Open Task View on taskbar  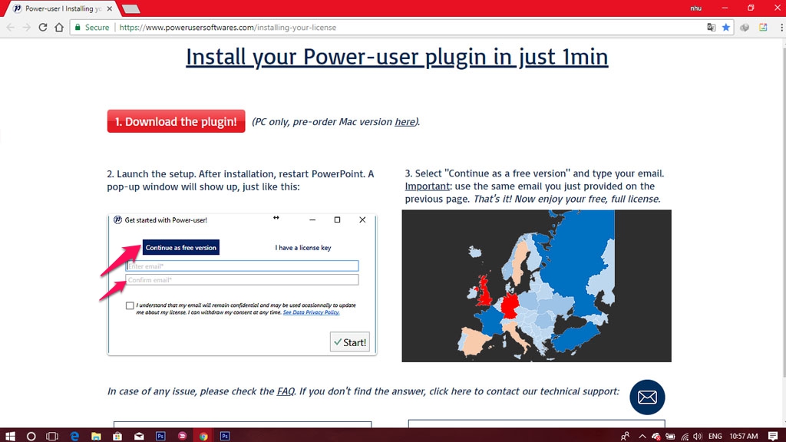52,436
